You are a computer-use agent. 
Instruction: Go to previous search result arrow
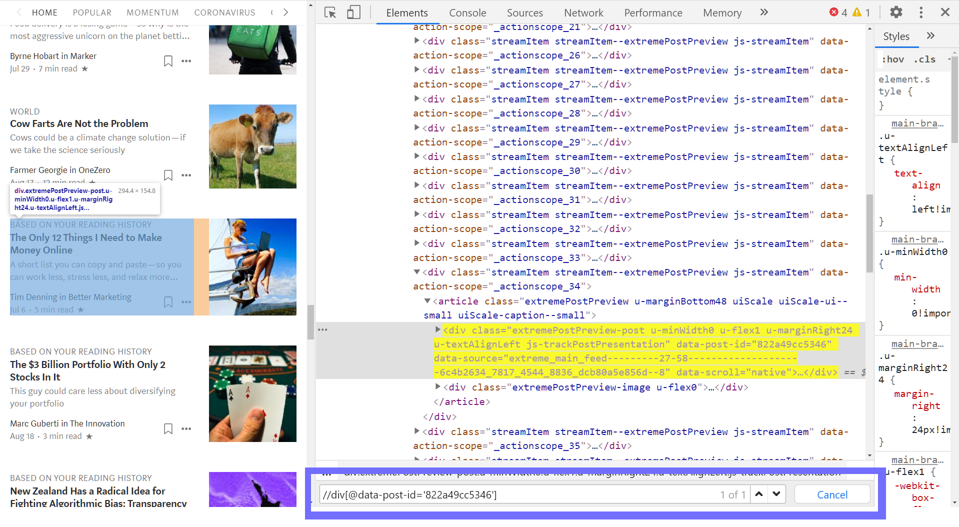click(x=759, y=494)
